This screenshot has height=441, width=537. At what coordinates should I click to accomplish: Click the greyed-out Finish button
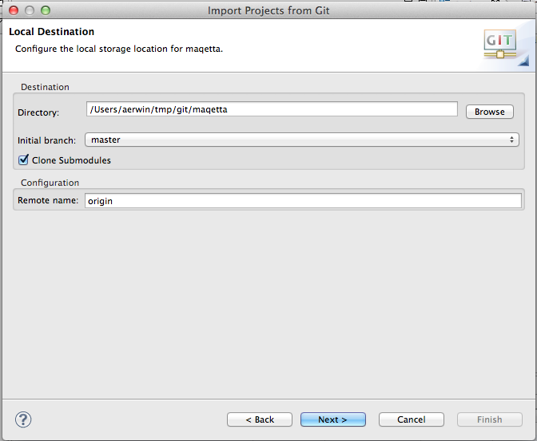[x=489, y=419]
